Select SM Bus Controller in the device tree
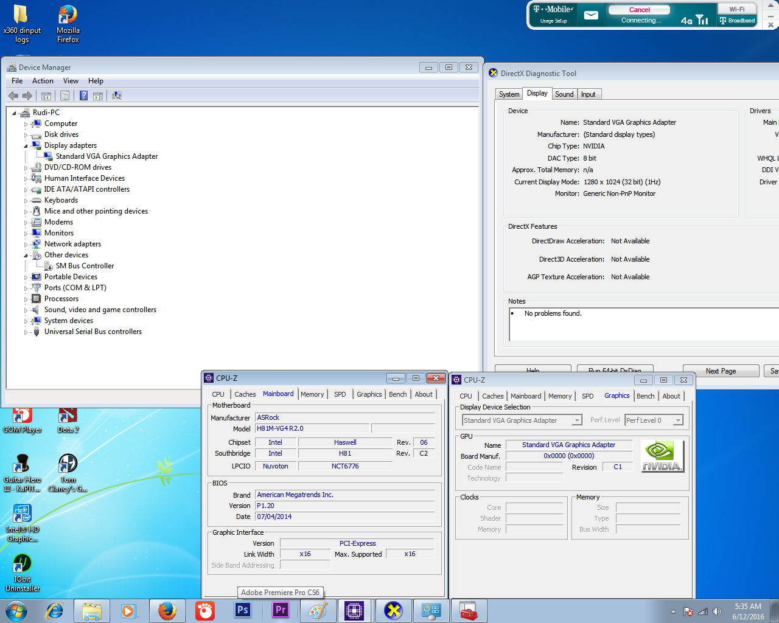Viewport: 779px width, 623px height. point(85,266)
